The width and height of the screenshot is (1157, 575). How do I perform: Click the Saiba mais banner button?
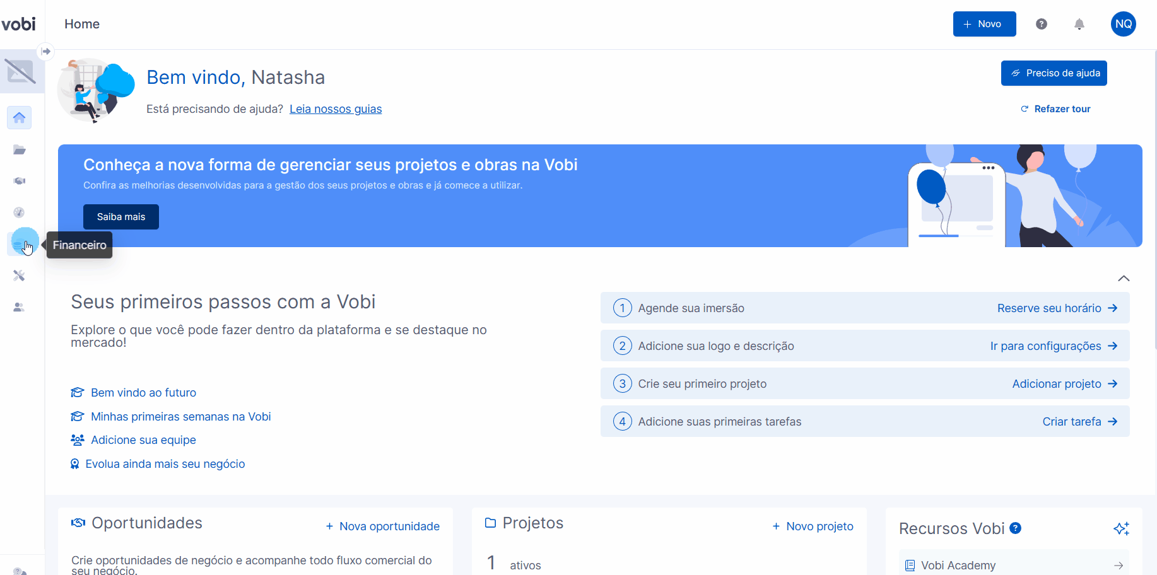click(121, 217)
